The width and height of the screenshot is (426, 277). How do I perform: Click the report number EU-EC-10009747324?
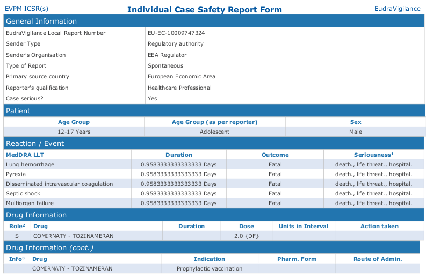pos(176,33)
